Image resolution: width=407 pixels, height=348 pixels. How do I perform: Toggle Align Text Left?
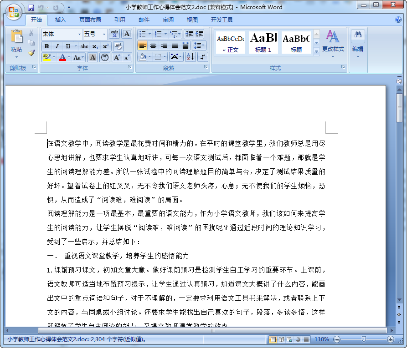pyautogui.click(x=142, y=45)
